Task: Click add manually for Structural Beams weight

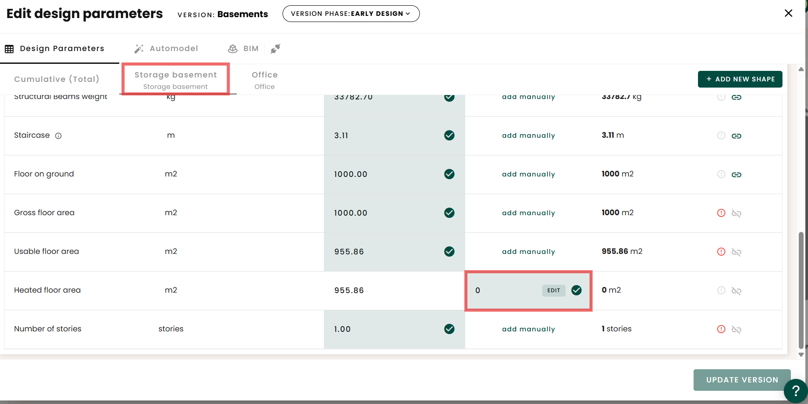Action: tap(529, 97)
